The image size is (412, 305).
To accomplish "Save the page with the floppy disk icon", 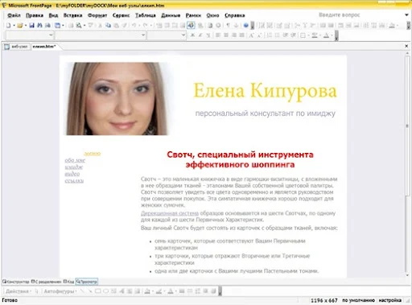I will (x=31, y=26).
